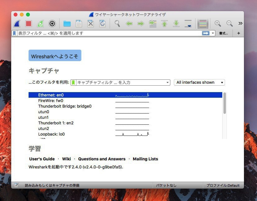257x201 pixels.
Task: Maximize window with green button
Action: (28, 15)
